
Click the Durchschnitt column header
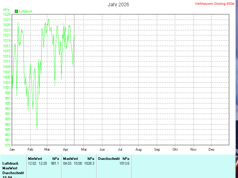point(109,159)
